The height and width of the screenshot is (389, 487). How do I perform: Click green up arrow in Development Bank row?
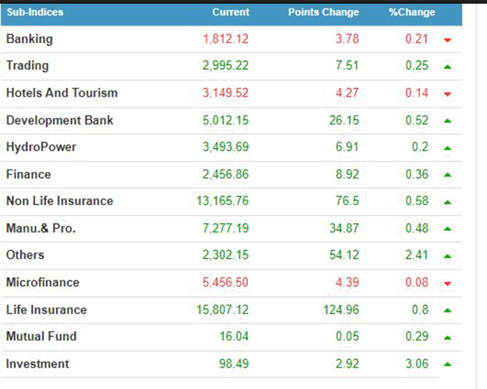coord(448,121)
